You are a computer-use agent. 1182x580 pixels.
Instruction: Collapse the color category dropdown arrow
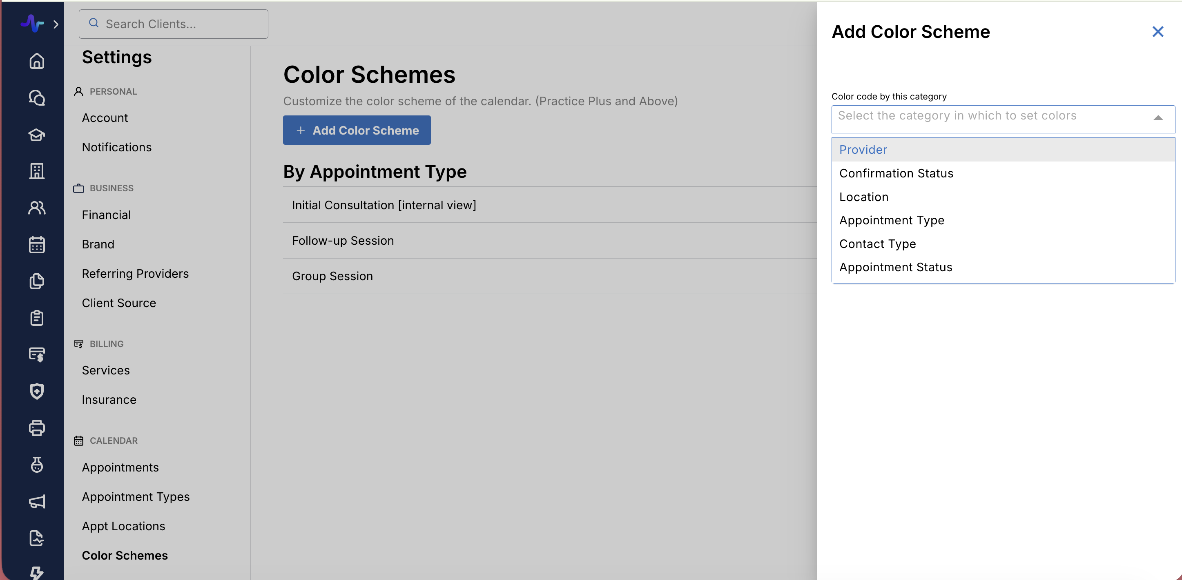(x=1157, y=118)
